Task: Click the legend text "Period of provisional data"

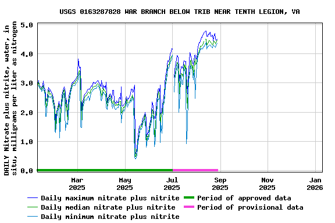Action: 250,207
